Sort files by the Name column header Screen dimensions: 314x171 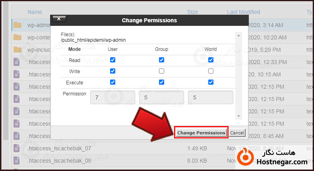coord(35,12)
